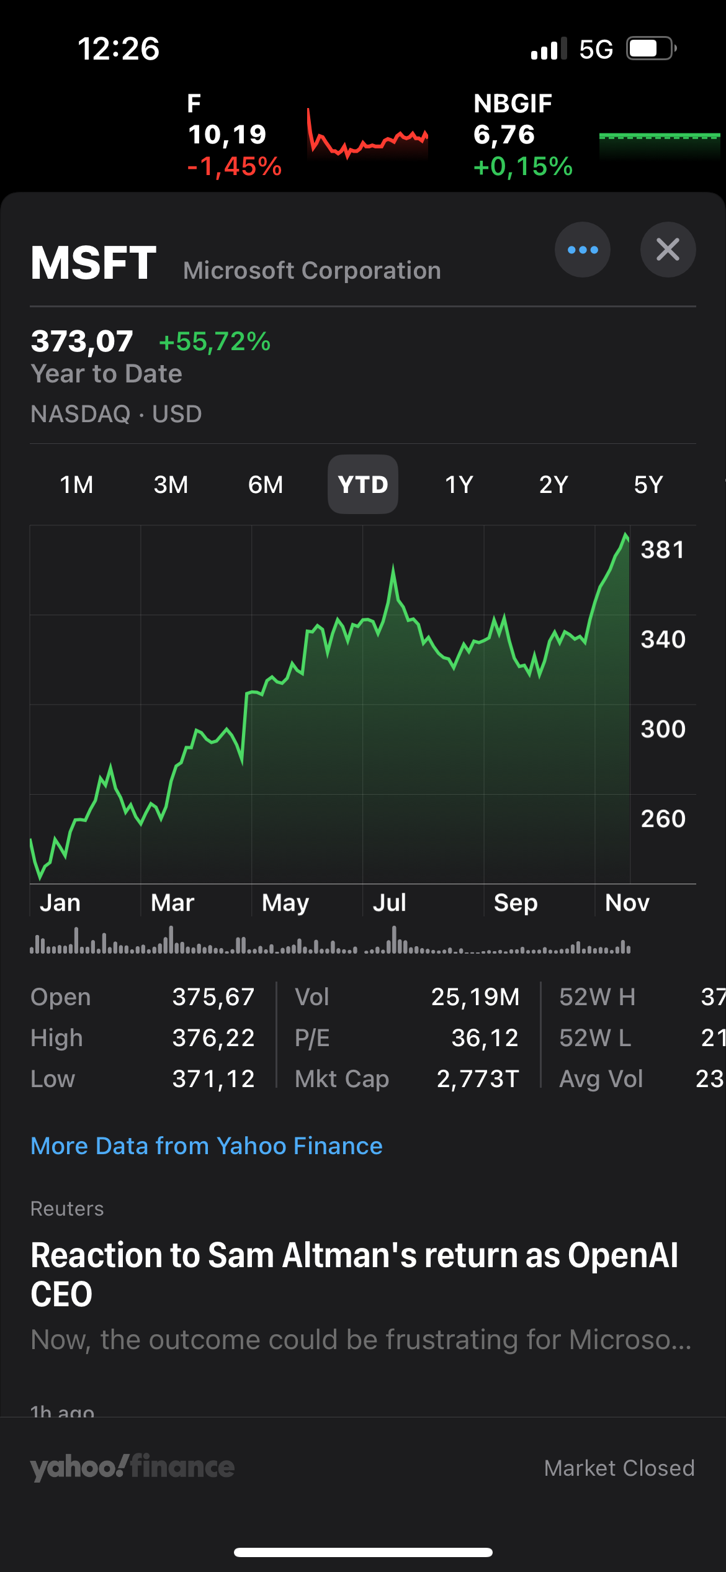Tap the cellular signal strength indicator

549,48
